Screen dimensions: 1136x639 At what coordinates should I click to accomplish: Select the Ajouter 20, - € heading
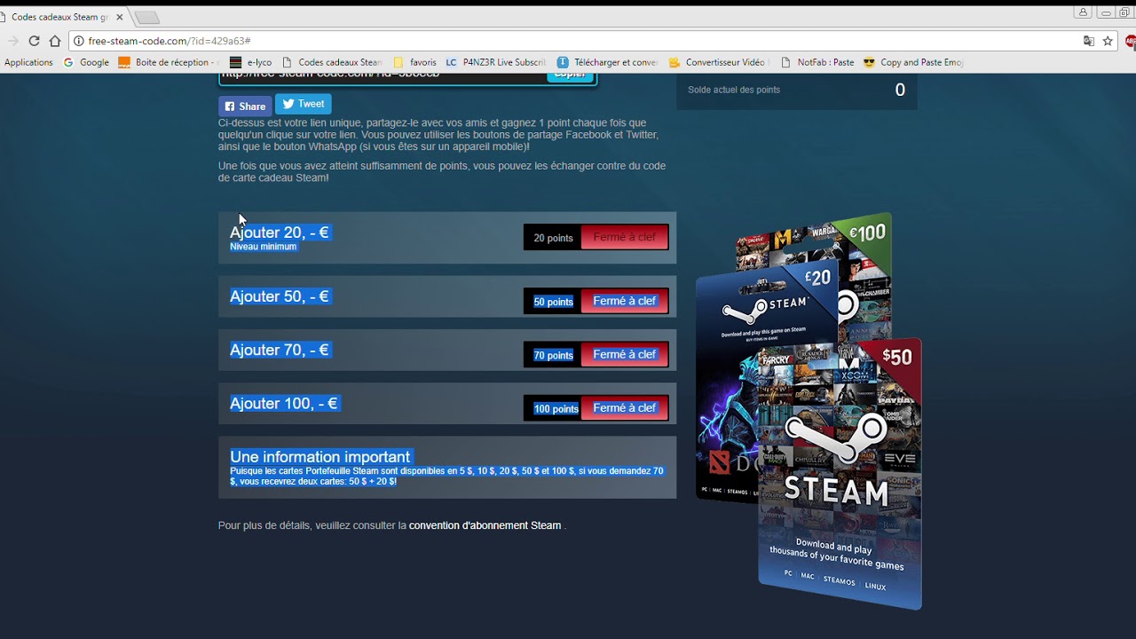[x=280, y=233]
